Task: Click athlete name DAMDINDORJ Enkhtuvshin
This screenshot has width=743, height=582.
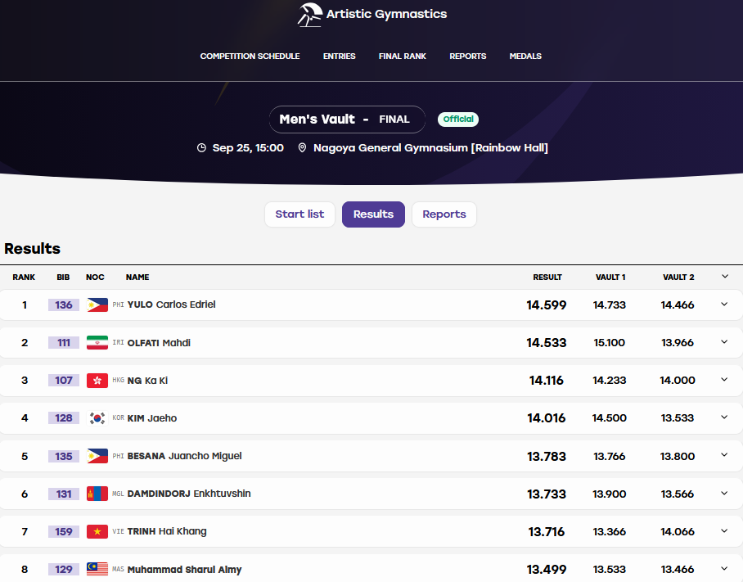Action: click(x=189, y=494)
